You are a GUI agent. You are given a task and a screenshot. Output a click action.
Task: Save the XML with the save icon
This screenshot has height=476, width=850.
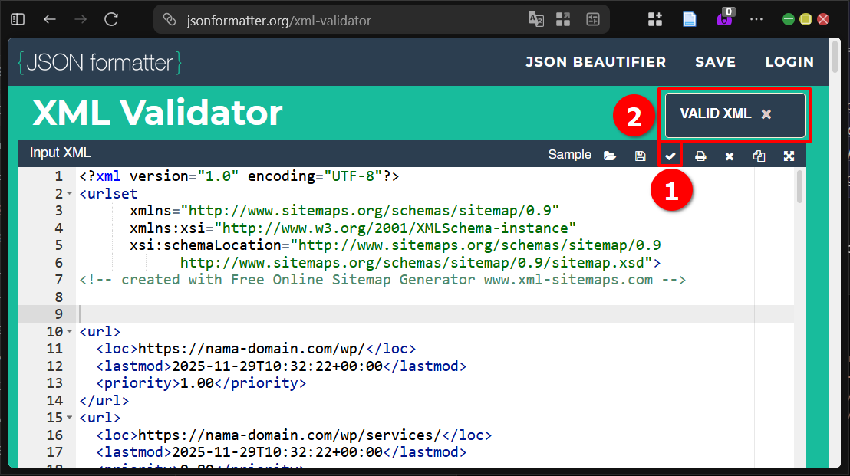point(640,155)
